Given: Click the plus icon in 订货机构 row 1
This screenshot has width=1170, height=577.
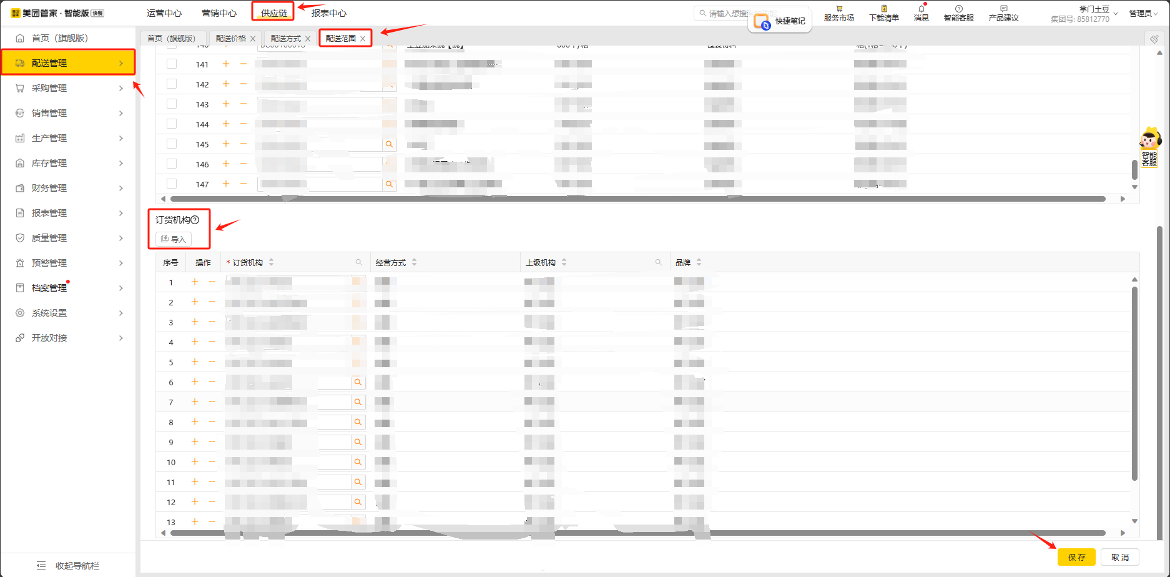Looking at the screenshot, I should pos(195,282).
